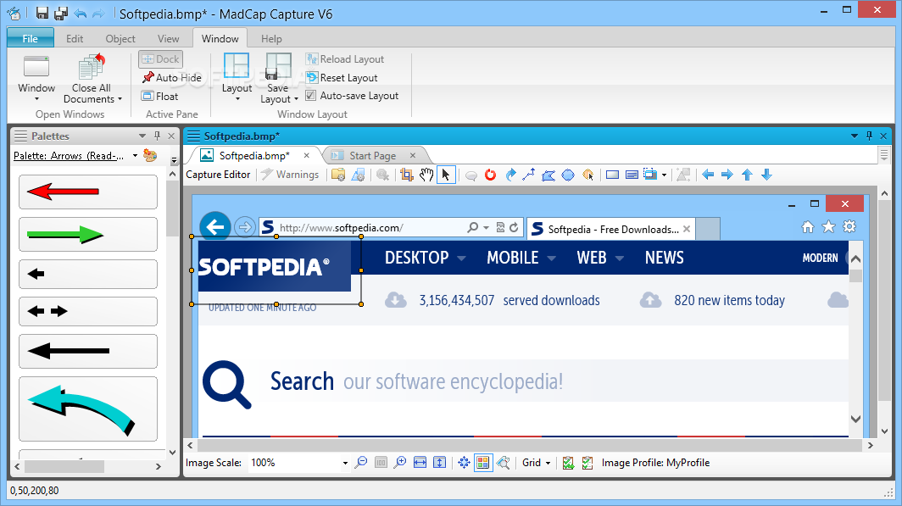Select the ellipse shape tool
This screenshot has height=506, width=902.
pos(568,175)
